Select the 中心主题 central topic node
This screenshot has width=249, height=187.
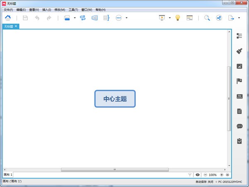pyautogui.click(x=115, y=99)
